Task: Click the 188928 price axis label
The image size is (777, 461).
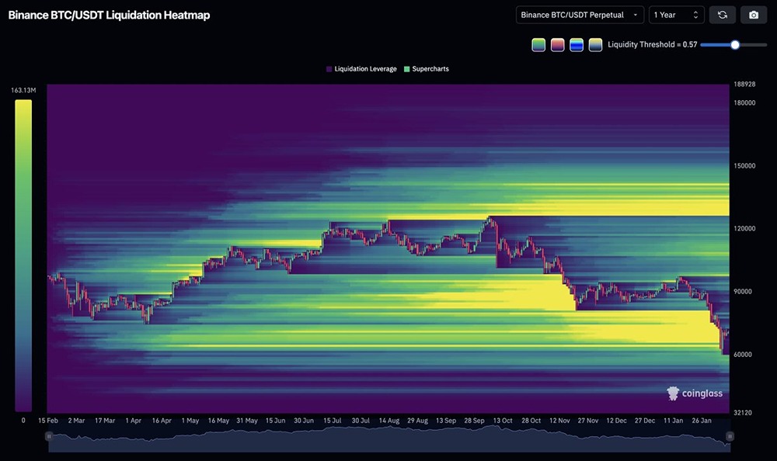Action: pyautogui.click(x=744, y=84)
